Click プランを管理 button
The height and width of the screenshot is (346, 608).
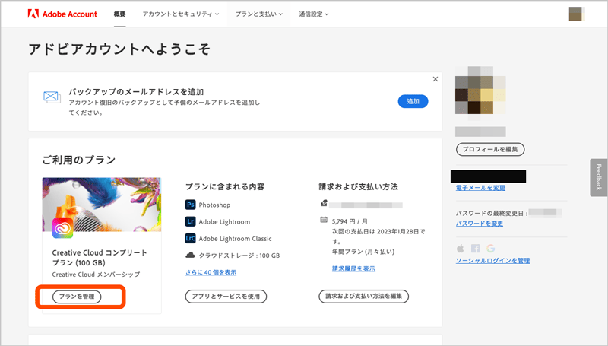tap(78, 296)
